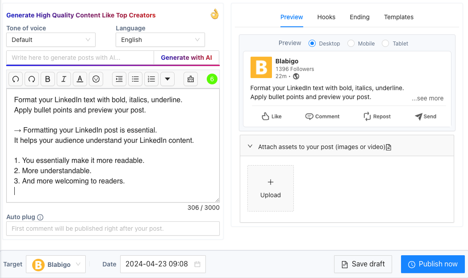
Task: Switch to the Hooks tab
Action: (x=326, y=17)
